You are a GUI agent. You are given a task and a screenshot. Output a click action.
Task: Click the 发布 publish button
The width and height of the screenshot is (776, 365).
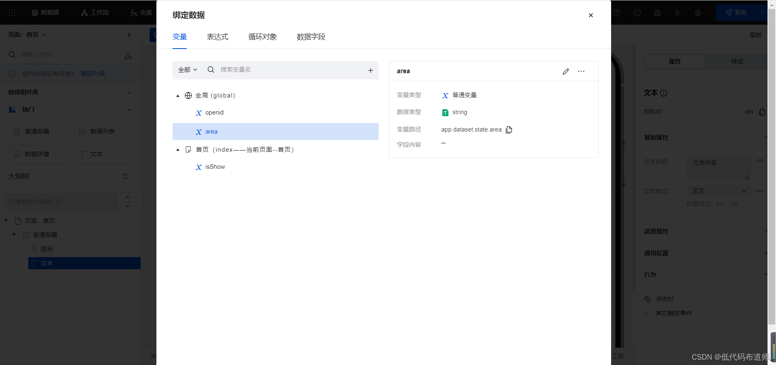pos(736,13)
